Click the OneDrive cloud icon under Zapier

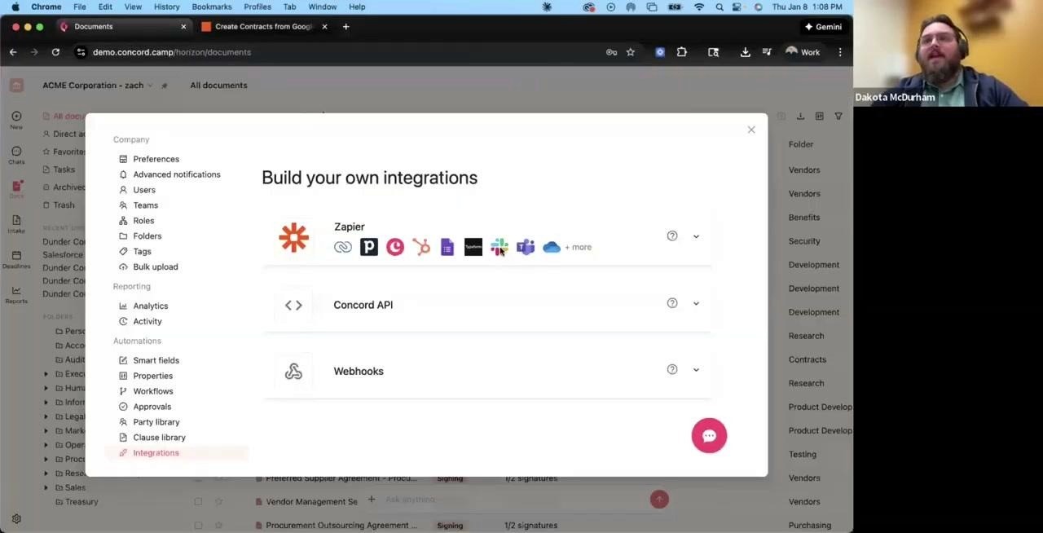coord(552,247)
